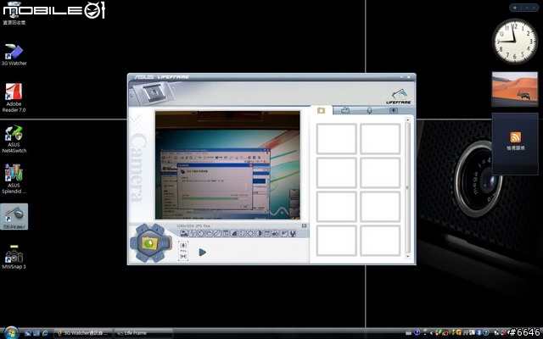This screenshot has height=339, width=543.
Task: Open the brightness sun icon
Action: [x=251, y=234]
